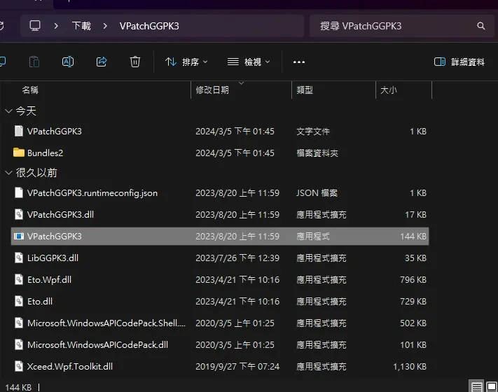Click the 144 KB status bar text
The image size is (498, 392).
click(x=18, y=387)
